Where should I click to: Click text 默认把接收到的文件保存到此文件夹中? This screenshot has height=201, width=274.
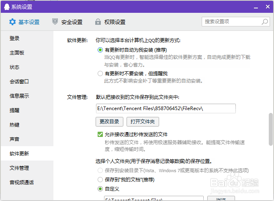pyautogui.click(x=137, y=97)
